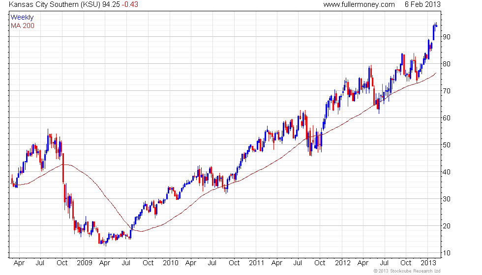Click the 10 price axis label

click(x=447, y=253)
